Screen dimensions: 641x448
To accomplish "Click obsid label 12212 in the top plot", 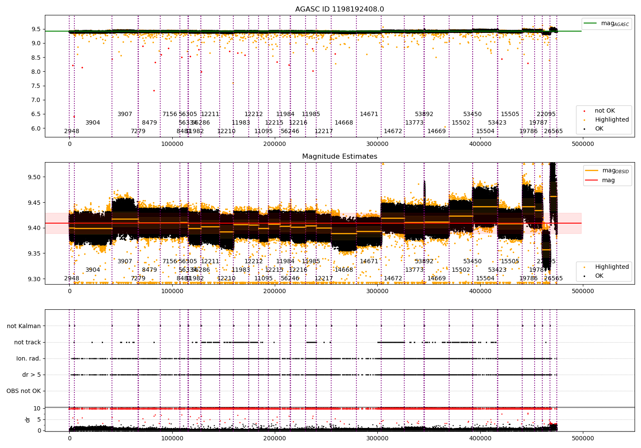I will (x=254, y=114).
